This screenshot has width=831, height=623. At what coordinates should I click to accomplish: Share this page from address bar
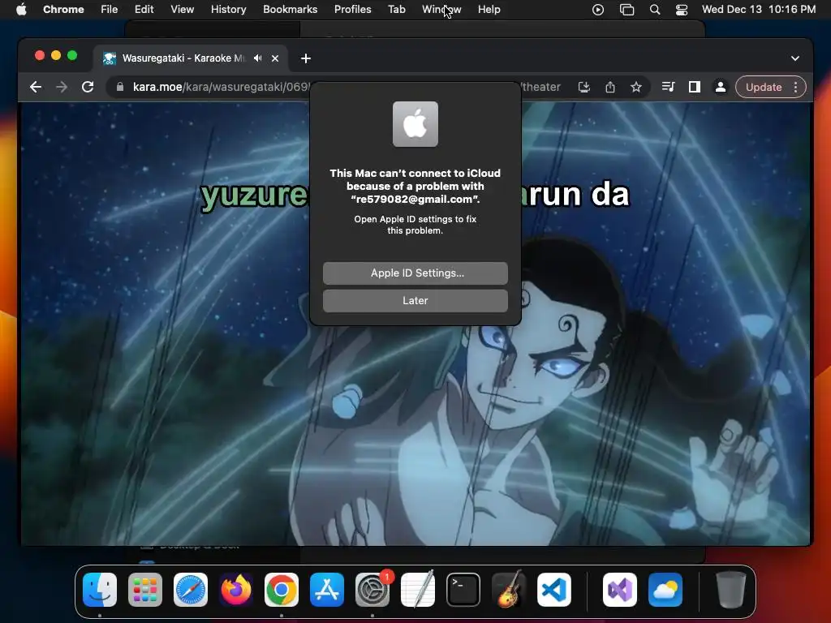coord(610,87)
